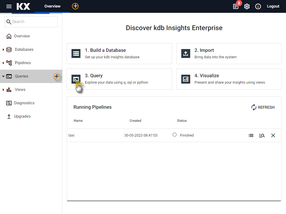
Task: Select the taxi pipeline name
Action: pos(71,135)
